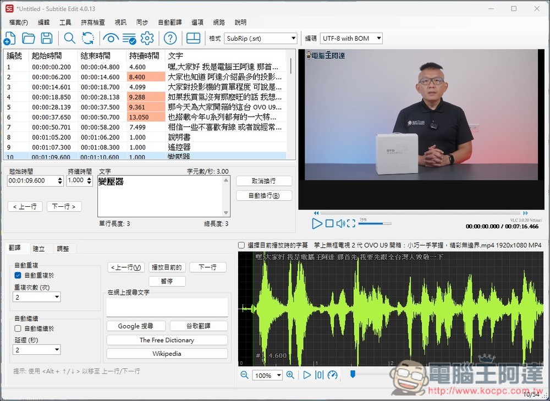Click the Help question mark icon
550x401 pixels.
170,38
